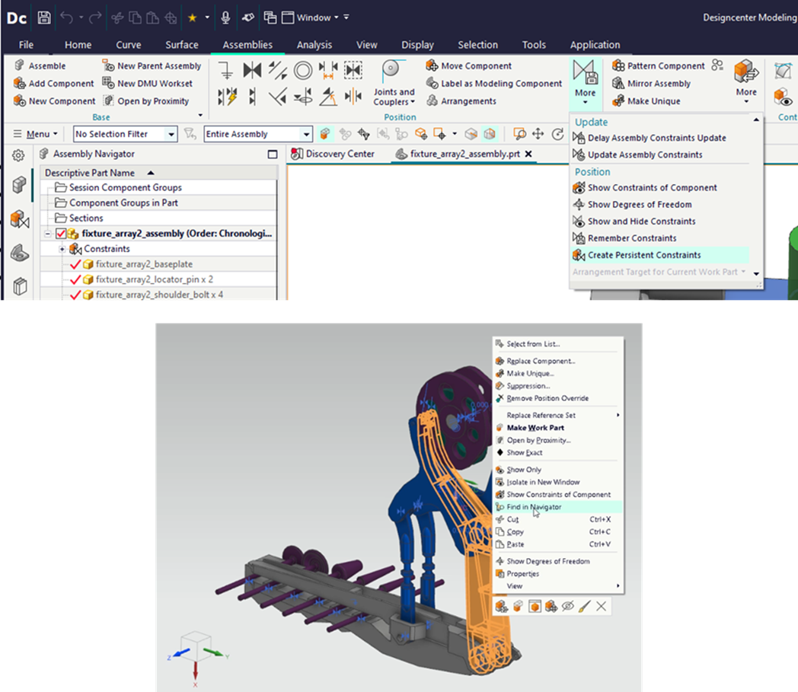
Task: Click the microphone voice command icon
Action: (225, 18)
